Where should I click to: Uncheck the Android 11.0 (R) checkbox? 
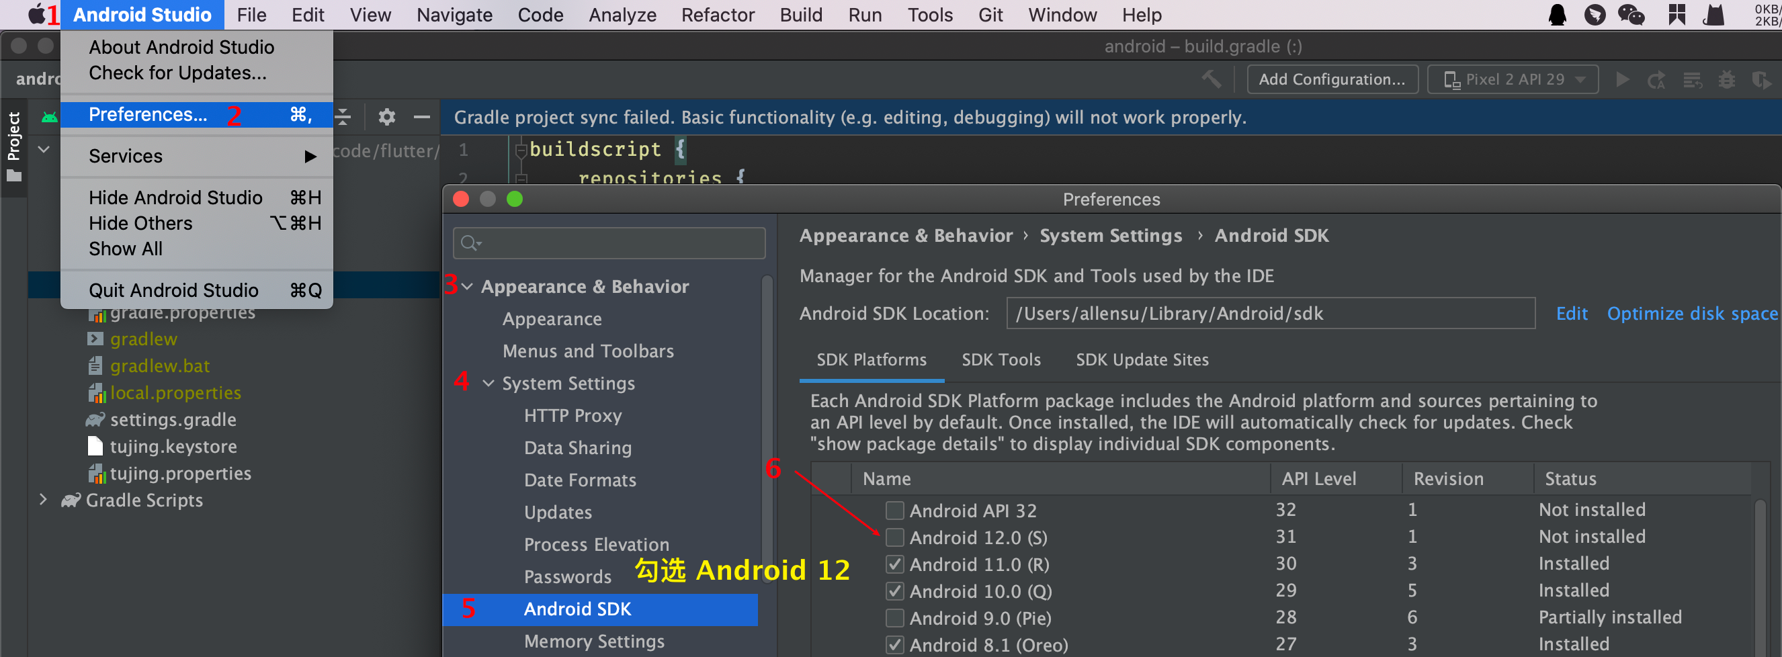[x=894, y=564]
